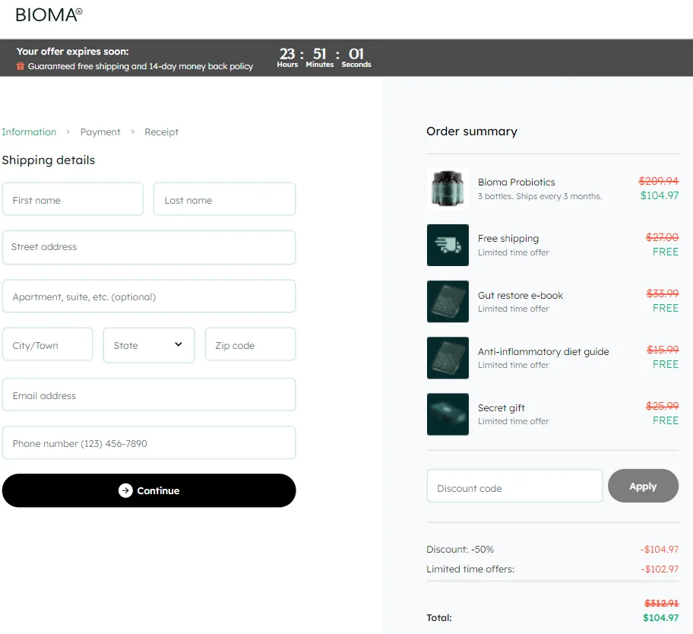Click the Free shipping truck icon
This screenshot has height=634, width=693.
[448, 245]
